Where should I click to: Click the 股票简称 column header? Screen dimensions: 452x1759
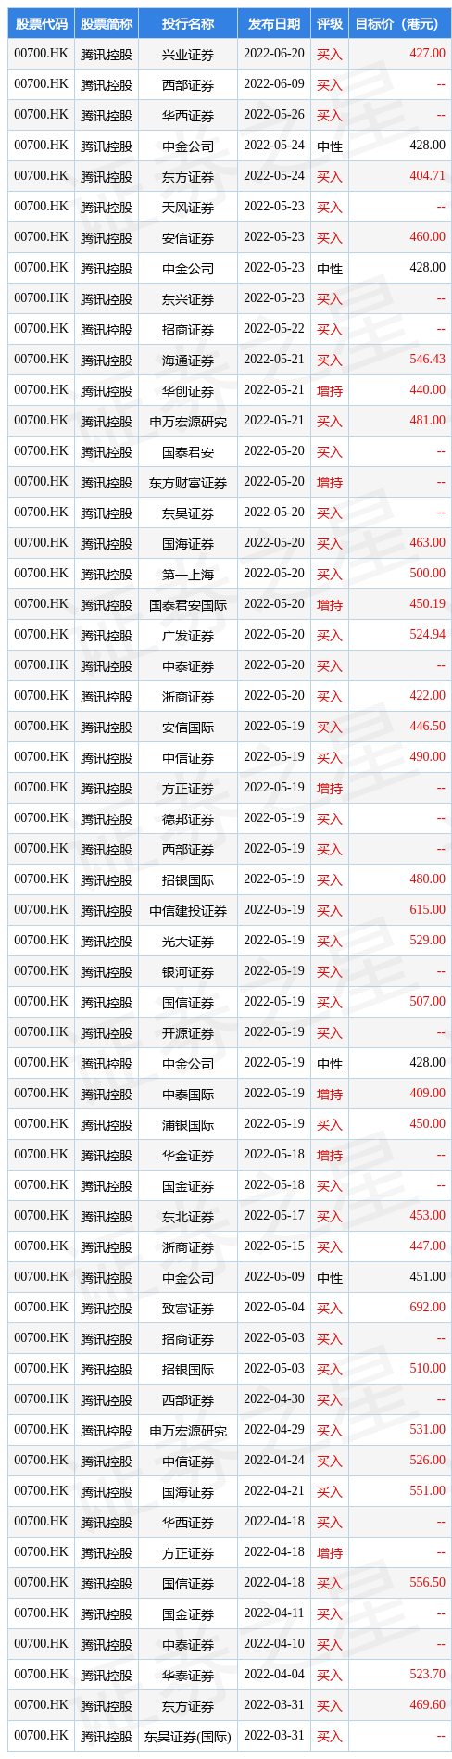(107, 24)
